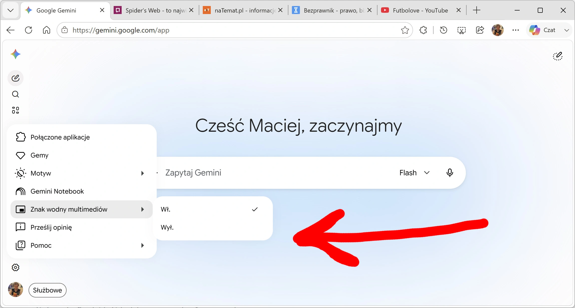
Task: Open browser history clock icon
Action: point(443,30)
